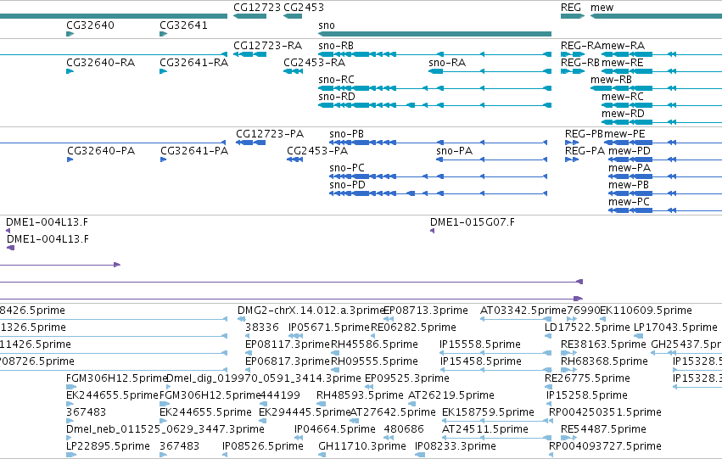The image size is (722, 459).
Task: Click the REG gene label
Action: [570, 8]
